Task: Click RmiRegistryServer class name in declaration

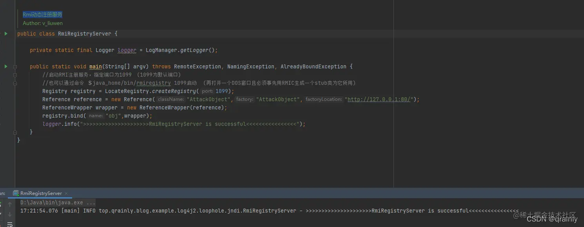Action: (x=85, y=34)
